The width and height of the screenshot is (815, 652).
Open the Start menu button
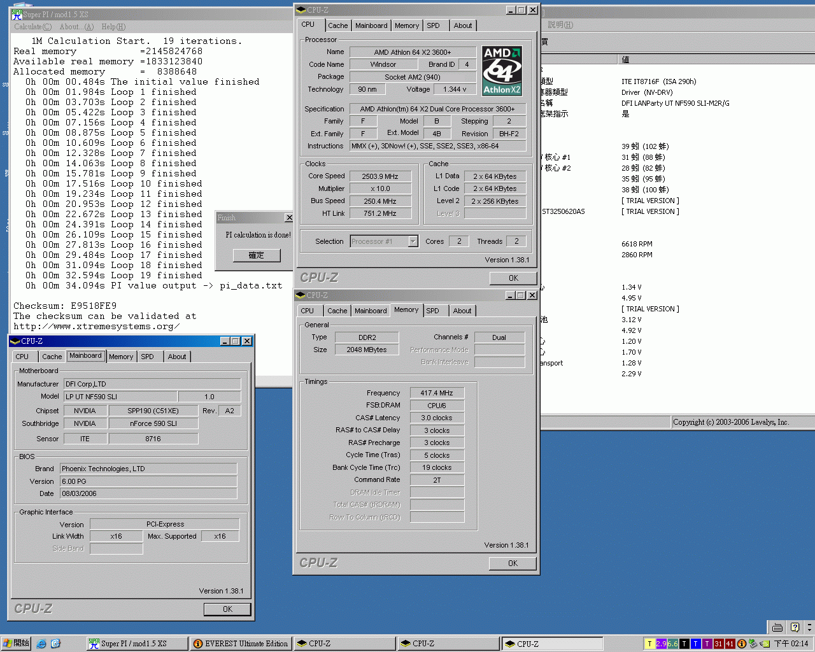(x=16, y=644)
